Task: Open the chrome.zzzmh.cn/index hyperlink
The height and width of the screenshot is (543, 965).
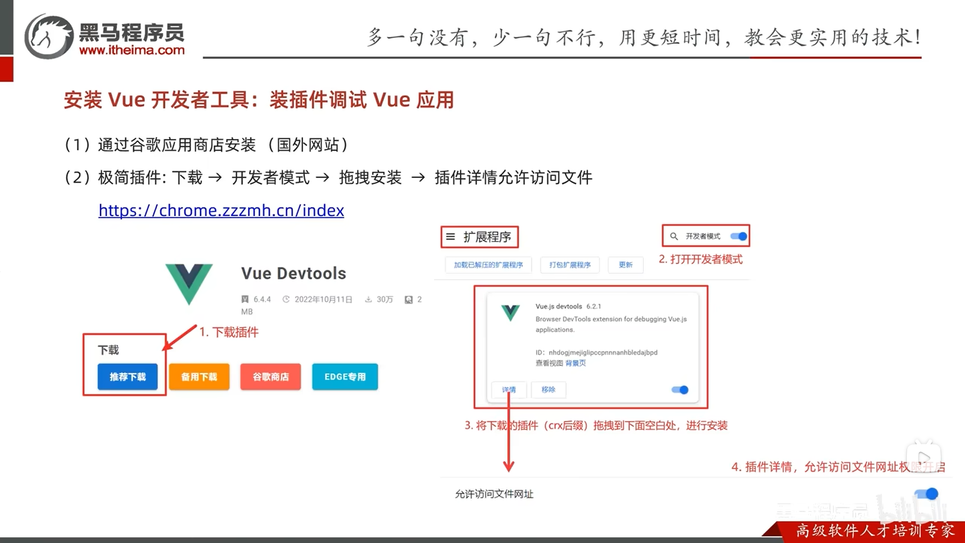Action: [221, 210]
